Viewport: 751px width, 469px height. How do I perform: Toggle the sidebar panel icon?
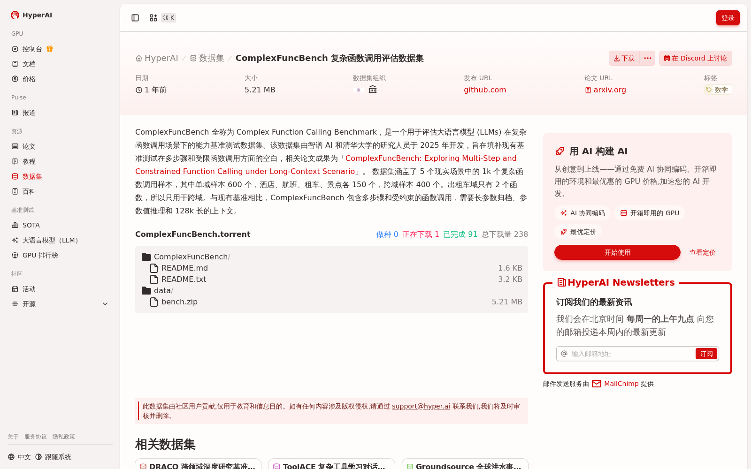click(x=135, y=18)
